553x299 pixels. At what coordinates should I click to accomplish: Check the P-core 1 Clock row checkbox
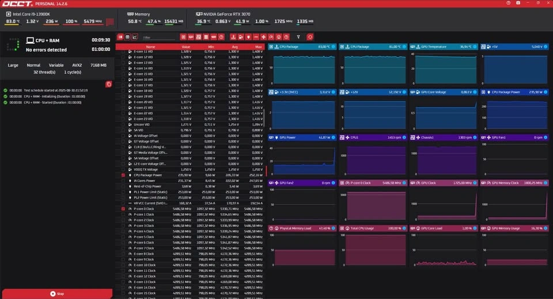pyautogui.click(x=123, y=215)
